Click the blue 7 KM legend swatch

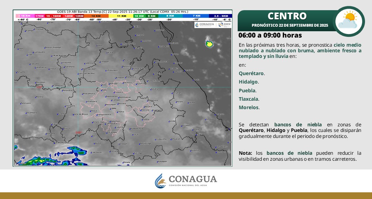(195, 16)
